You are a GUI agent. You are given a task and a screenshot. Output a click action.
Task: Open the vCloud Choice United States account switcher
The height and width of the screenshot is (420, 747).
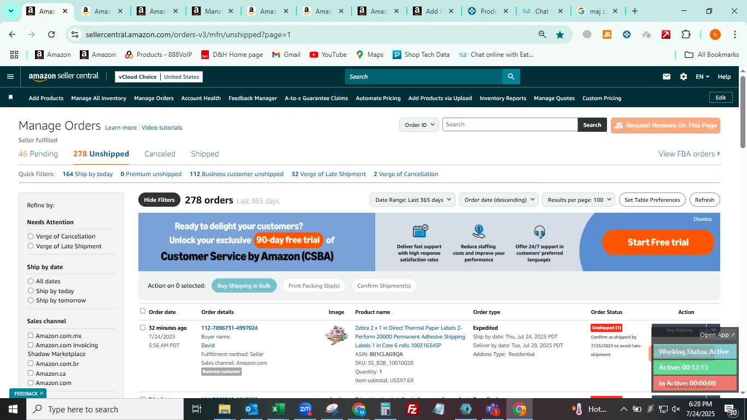coord(159,77)
